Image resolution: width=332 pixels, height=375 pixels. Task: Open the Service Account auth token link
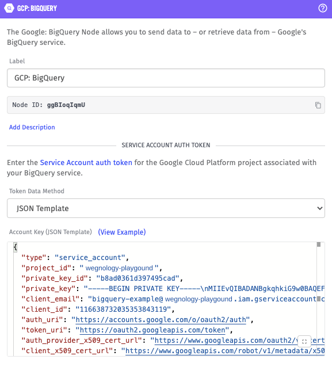86,163
